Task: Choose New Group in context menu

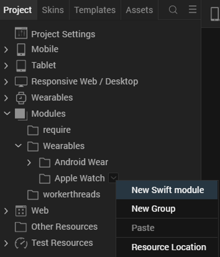Action: (x=167, y=209)
